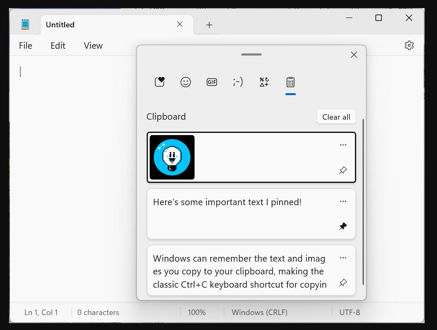Open the View menu
437x330 pixels.
coord(93,45)
